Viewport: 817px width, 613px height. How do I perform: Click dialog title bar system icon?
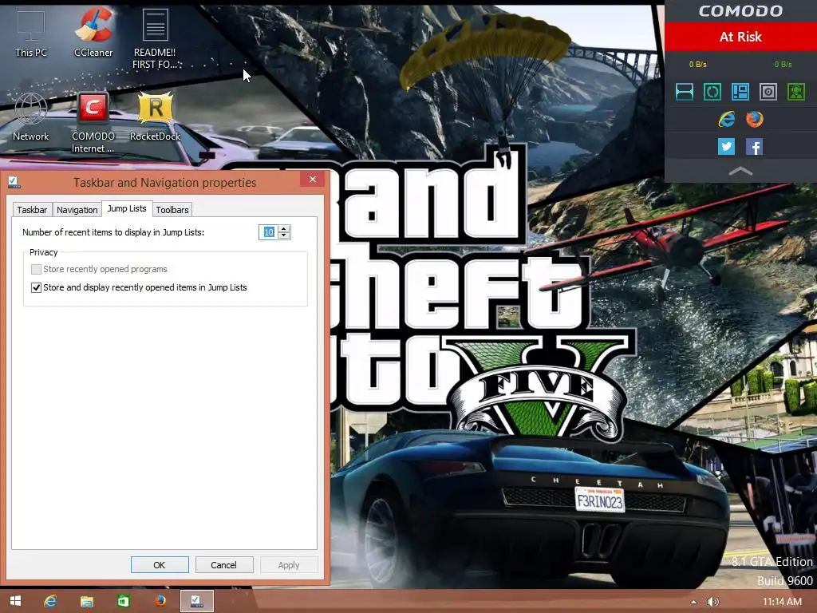click(x=14, y=182)
